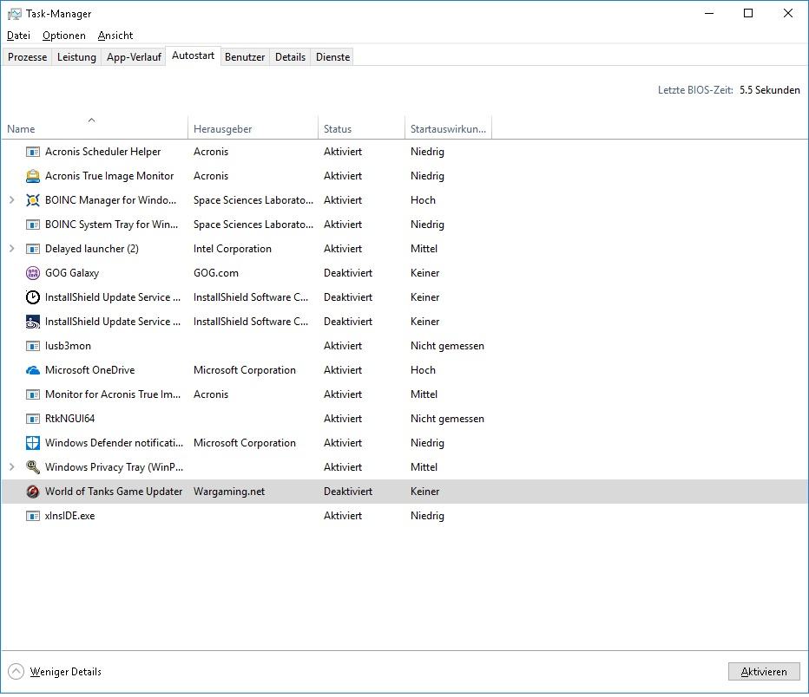The height and width of the screenshot is (697, 809).
Task: Maximize the Task-Manager window
Action: tap(748, 13)
